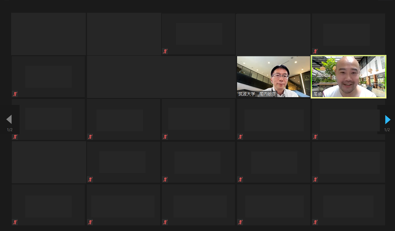This screenshot has height=231, width=395.
Task: Click muted mic icon in bottom-left corner tile
Action: click(15, 222)
